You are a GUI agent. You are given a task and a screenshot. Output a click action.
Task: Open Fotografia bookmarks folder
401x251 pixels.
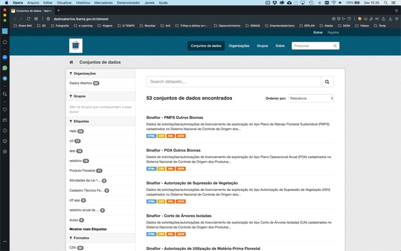(60, 26)
